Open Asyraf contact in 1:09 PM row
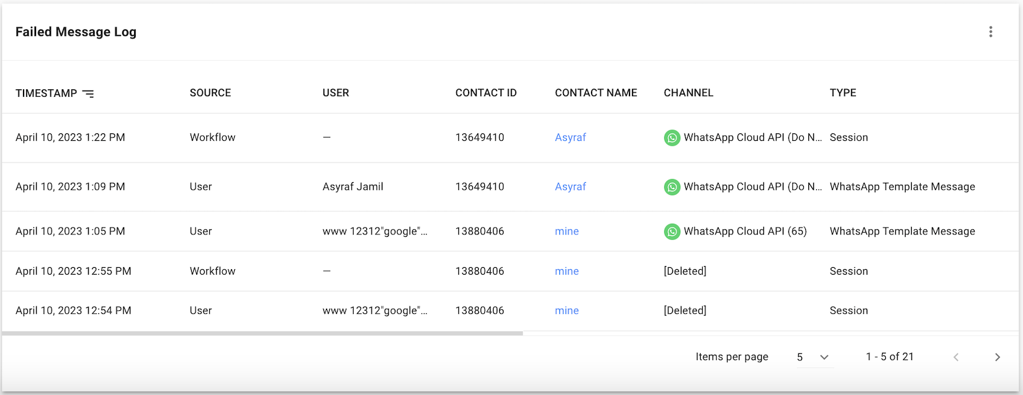Image resolution: width=1023 pixels, height=395 pixels. (x=570, y=187)
